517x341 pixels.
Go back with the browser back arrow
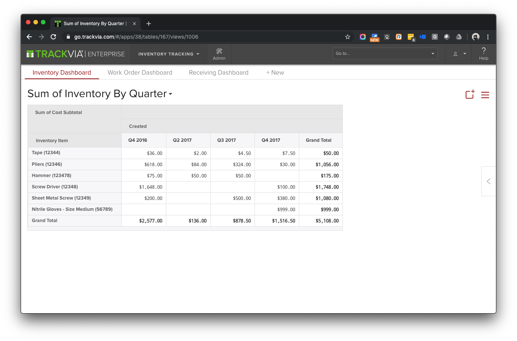click(29, 37)
